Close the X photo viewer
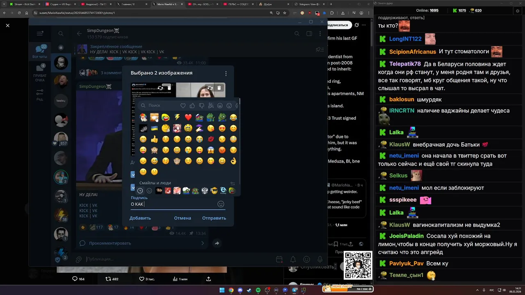 (x=7, y=25)
